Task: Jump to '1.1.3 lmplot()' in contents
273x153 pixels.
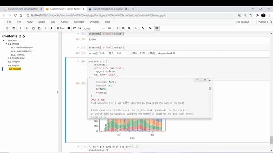Action: 18,55
